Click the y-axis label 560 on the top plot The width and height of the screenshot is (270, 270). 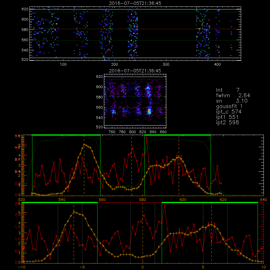click(25, 40)
